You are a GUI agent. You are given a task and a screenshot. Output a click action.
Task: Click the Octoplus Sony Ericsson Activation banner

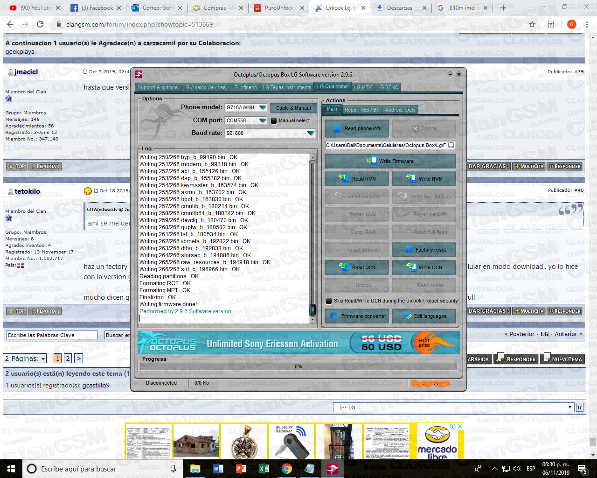298,343
